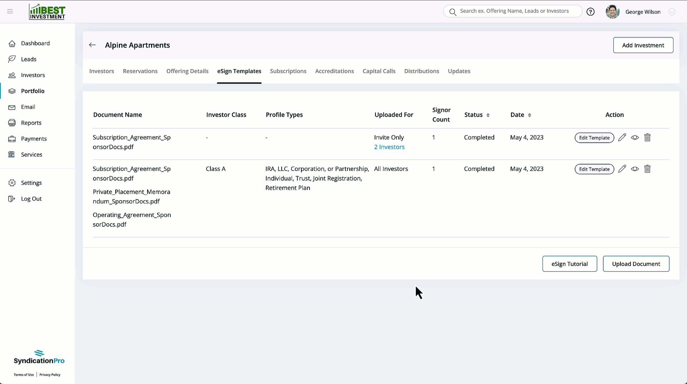
Task: Sort by Date column arrows
Action: click(529, 115)
